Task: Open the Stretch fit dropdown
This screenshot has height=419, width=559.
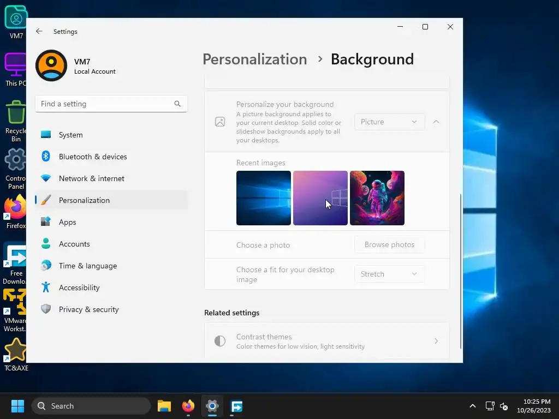Action: click(389, 274)
